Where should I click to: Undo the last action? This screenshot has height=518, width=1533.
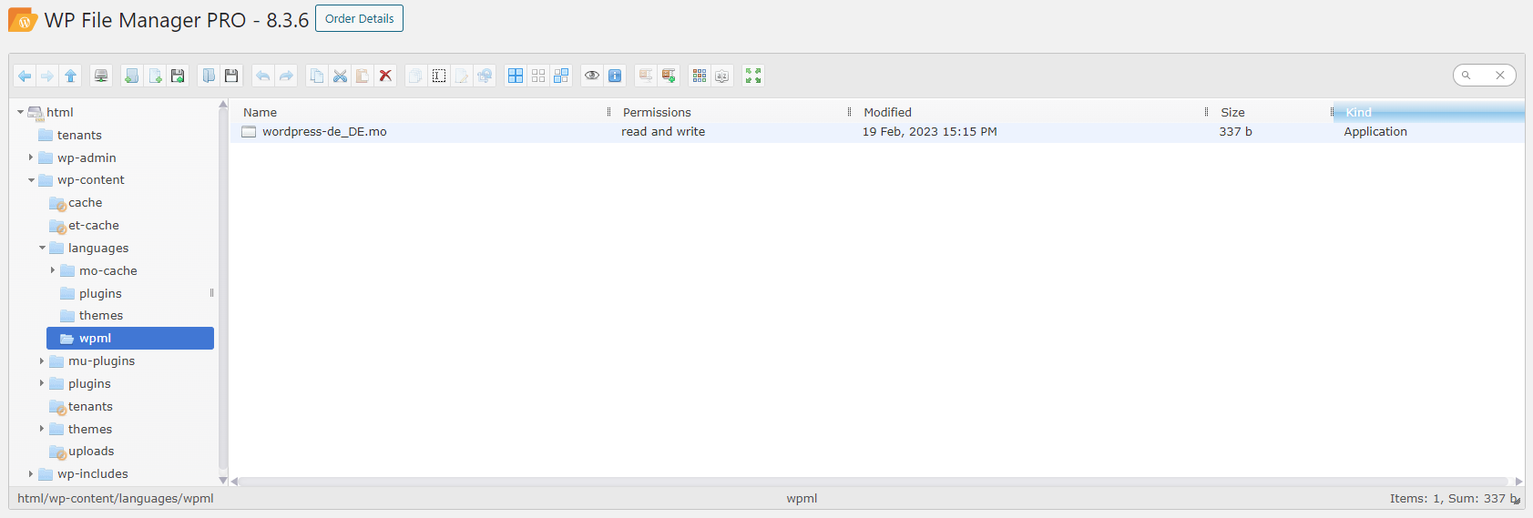[x=262, y=76]
